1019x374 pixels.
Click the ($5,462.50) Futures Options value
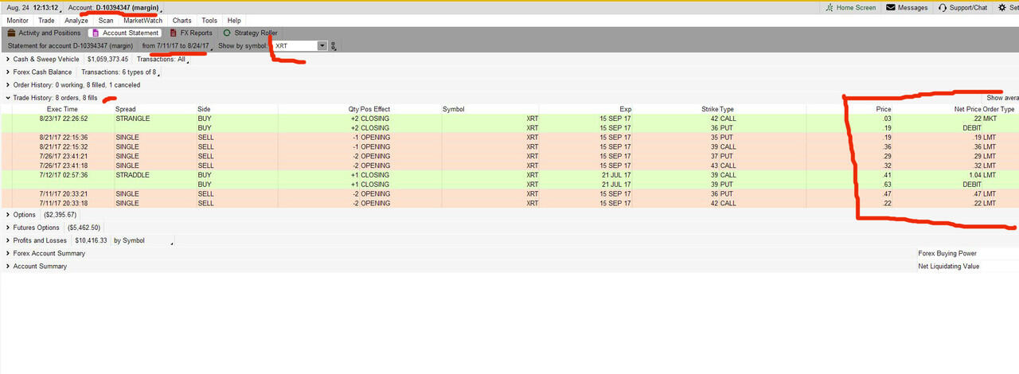coord(84,228)
